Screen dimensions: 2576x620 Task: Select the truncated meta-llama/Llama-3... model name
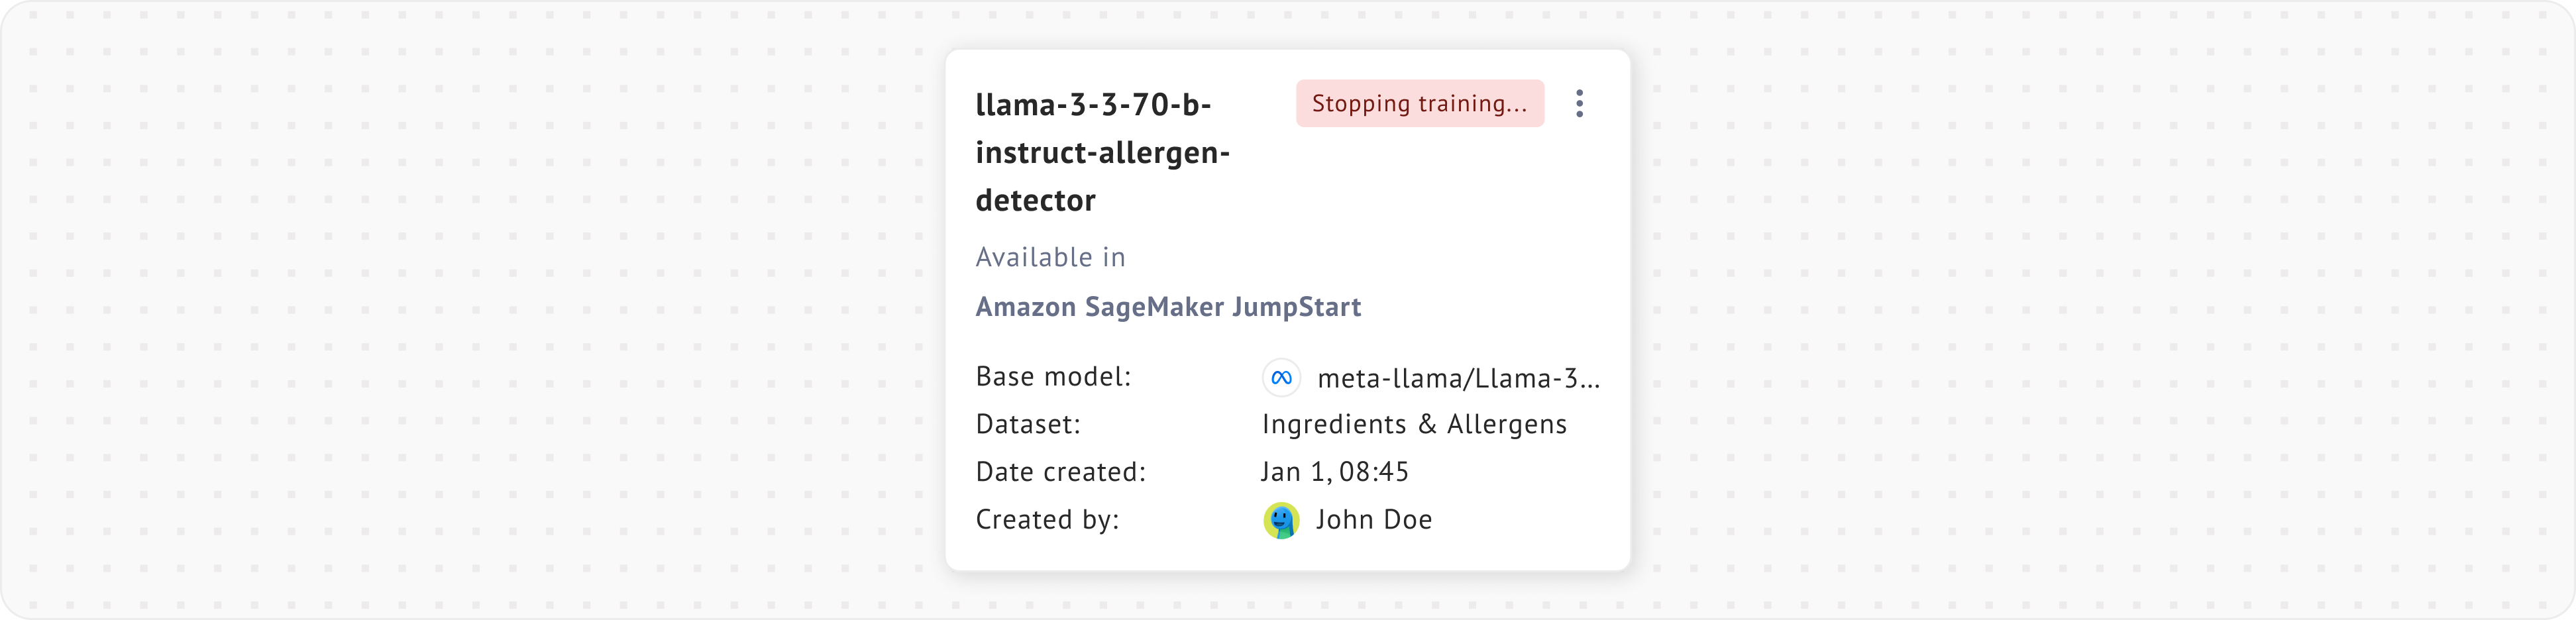pyautogui.click(x=1458, y=378)
